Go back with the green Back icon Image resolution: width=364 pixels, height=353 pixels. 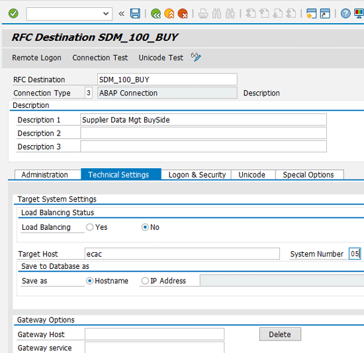pos(156,14)
